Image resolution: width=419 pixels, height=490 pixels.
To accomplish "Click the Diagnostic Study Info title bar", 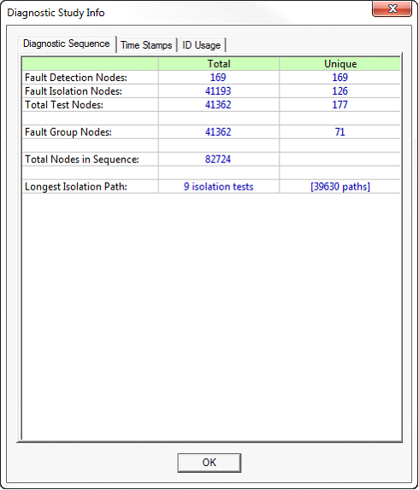I will [x=188, y=13].
